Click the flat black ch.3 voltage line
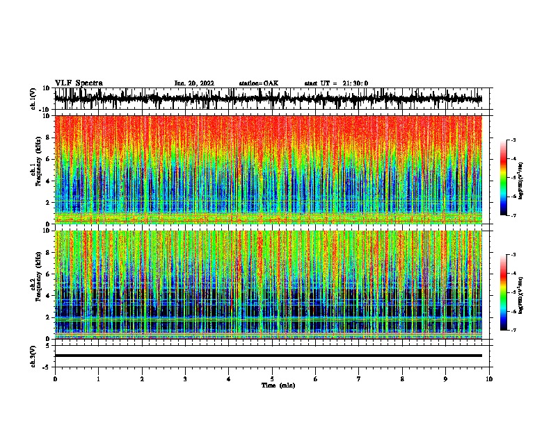The width and height of the screenshot is (551, 425). [x=269, y=356]
